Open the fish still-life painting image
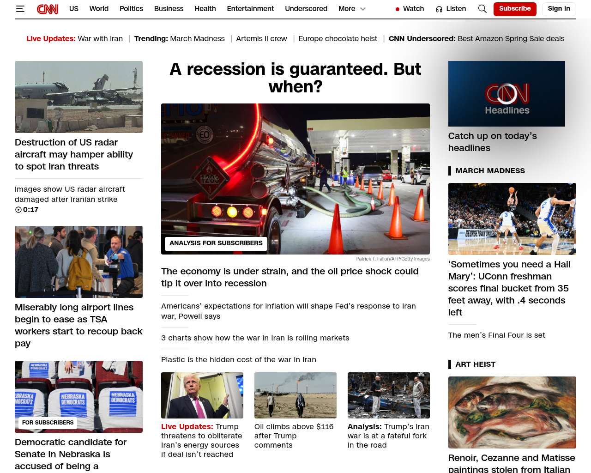The height and width of the screenshot is (473, 591). 512,412
